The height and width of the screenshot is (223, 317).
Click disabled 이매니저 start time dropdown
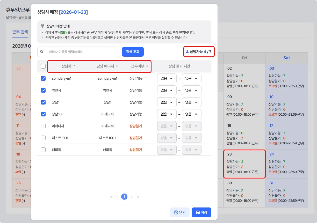(167, 126)
